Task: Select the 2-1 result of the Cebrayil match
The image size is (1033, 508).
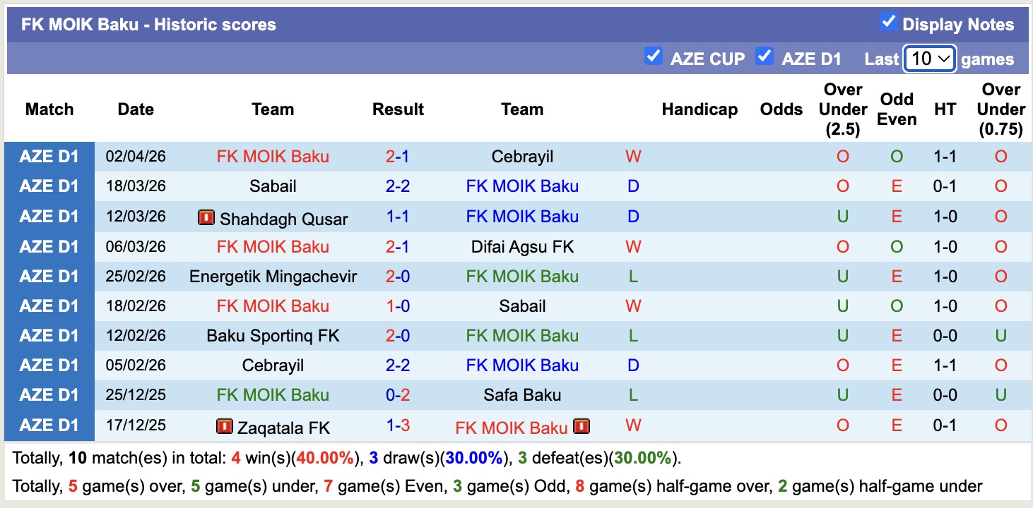Action: coord(398,157)
